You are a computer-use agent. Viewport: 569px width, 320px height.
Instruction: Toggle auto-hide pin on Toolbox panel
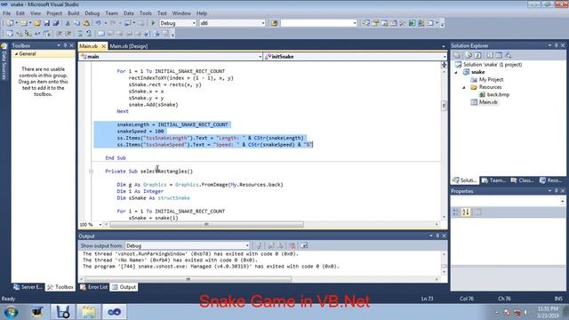[65, 45]
